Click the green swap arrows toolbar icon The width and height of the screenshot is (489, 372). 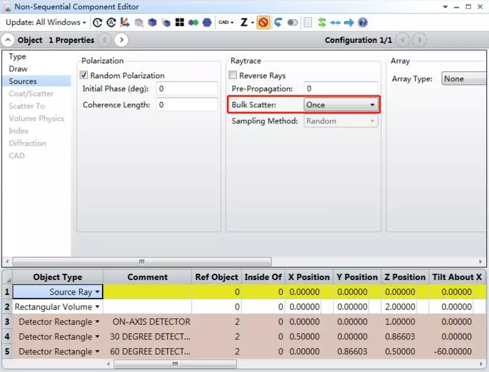tap(322, 23)
